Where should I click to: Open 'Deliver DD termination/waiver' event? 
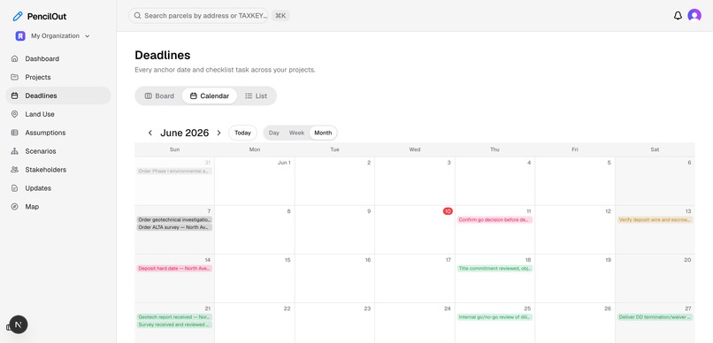pyautogui.click(x=655, y=317)
